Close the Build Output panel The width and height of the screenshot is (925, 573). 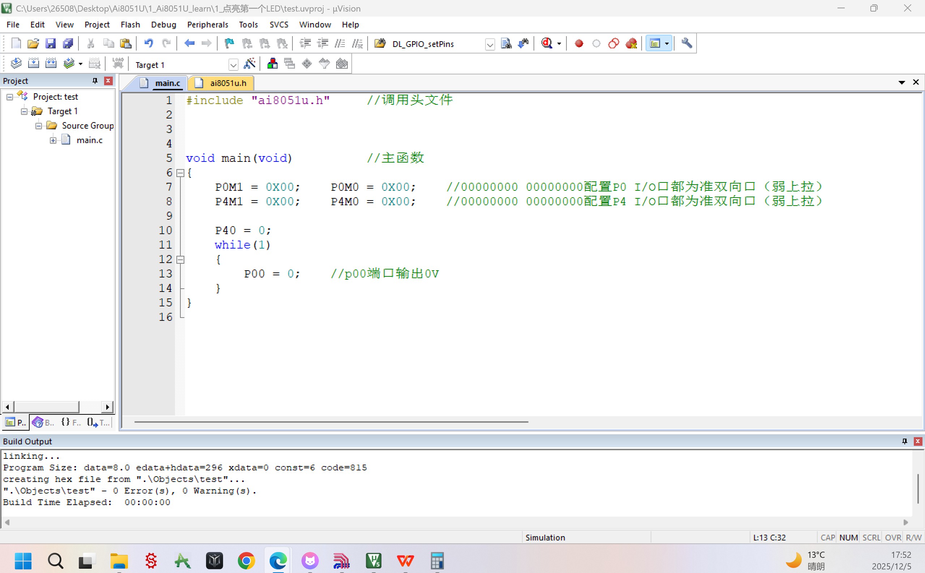917,441
